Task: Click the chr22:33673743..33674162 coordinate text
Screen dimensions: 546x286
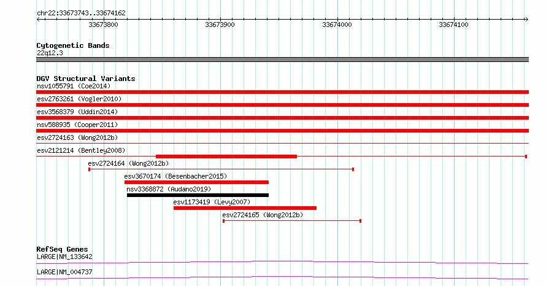Action: point(81,14)
